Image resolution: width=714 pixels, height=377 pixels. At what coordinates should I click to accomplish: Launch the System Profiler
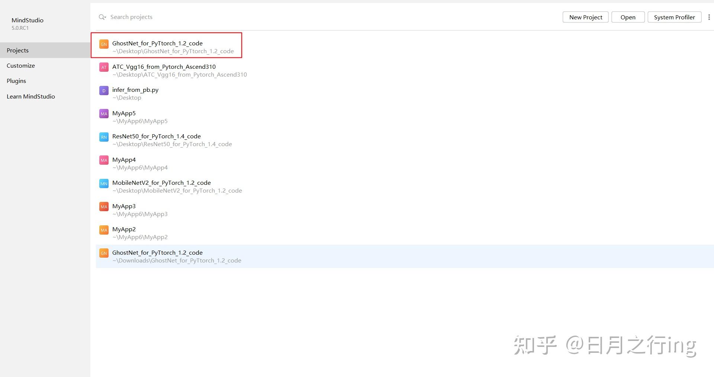point(674,17)
